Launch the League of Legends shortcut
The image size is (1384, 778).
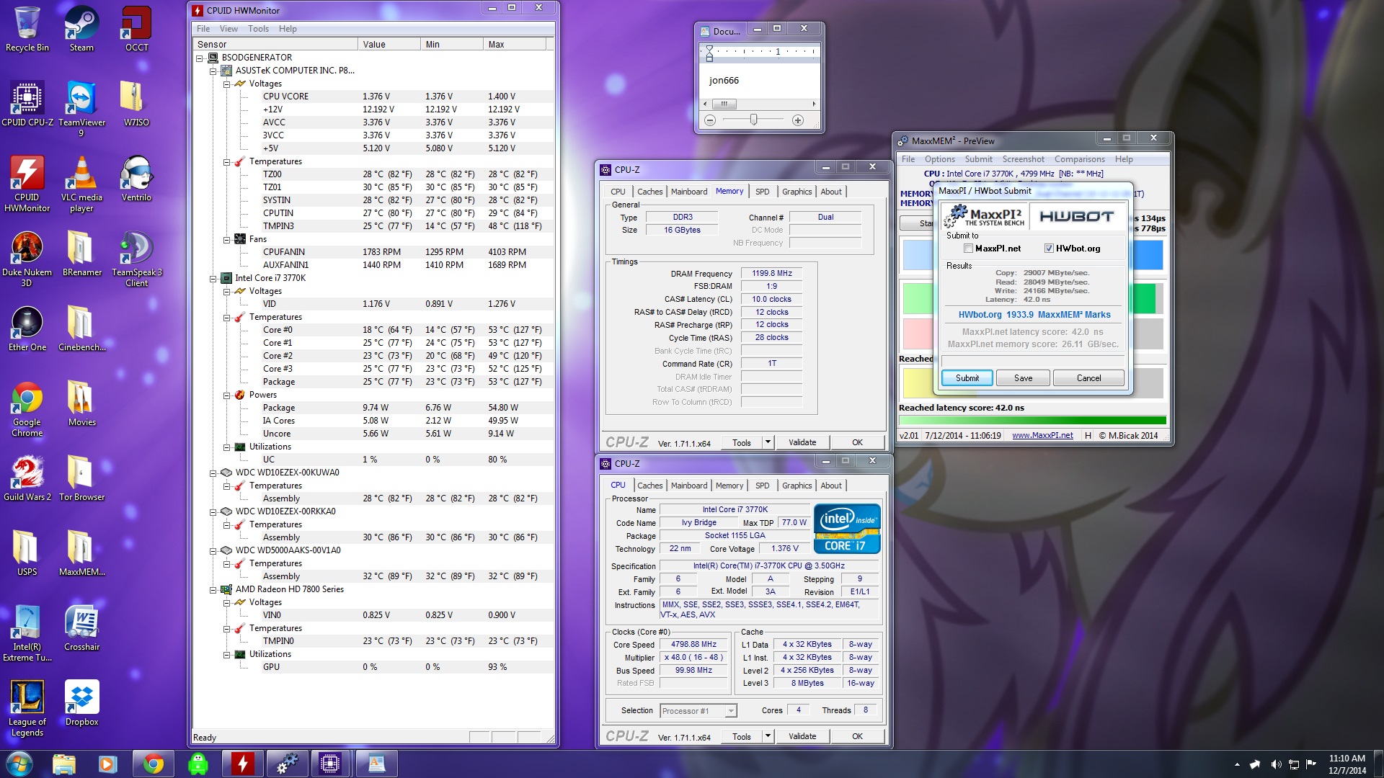pyautogui.click(x=27, y=708)
